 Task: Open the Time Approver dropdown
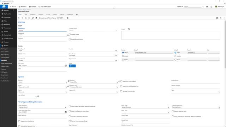pyautogui.click(x=66, y=107)
